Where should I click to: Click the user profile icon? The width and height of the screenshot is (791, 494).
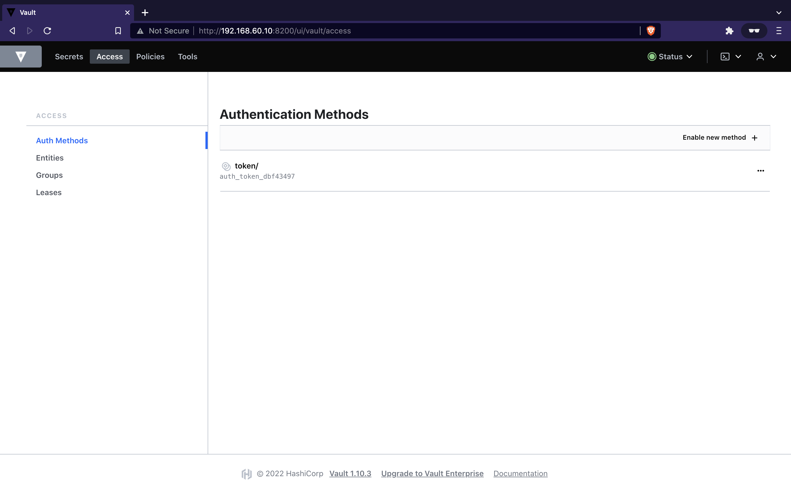click(x=760, y=57)
